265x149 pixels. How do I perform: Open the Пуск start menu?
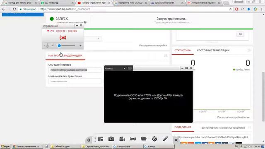(x=5, y=147)
